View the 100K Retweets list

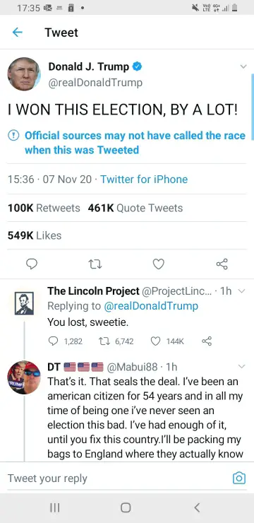[x=44, y=208]
